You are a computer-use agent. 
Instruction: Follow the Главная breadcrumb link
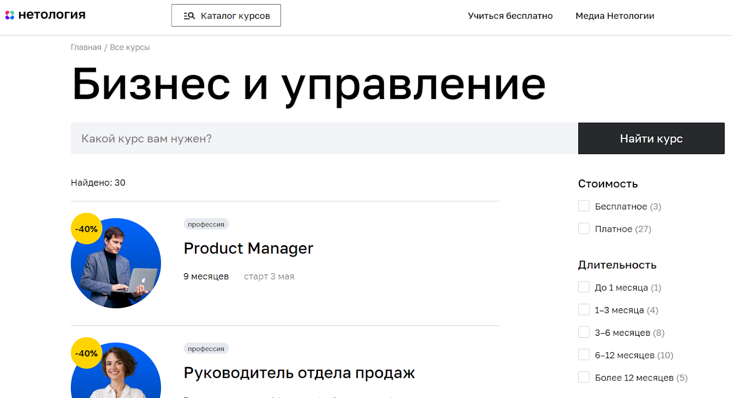click(86, 48)
